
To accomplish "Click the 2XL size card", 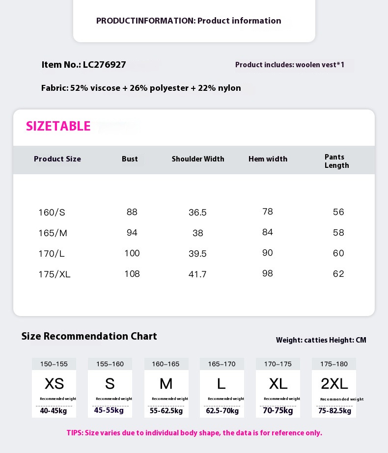I will pos(334,387).
